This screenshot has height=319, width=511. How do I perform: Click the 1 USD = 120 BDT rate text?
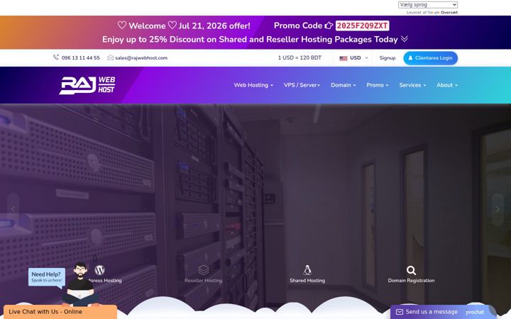click(x=300, y=57)
